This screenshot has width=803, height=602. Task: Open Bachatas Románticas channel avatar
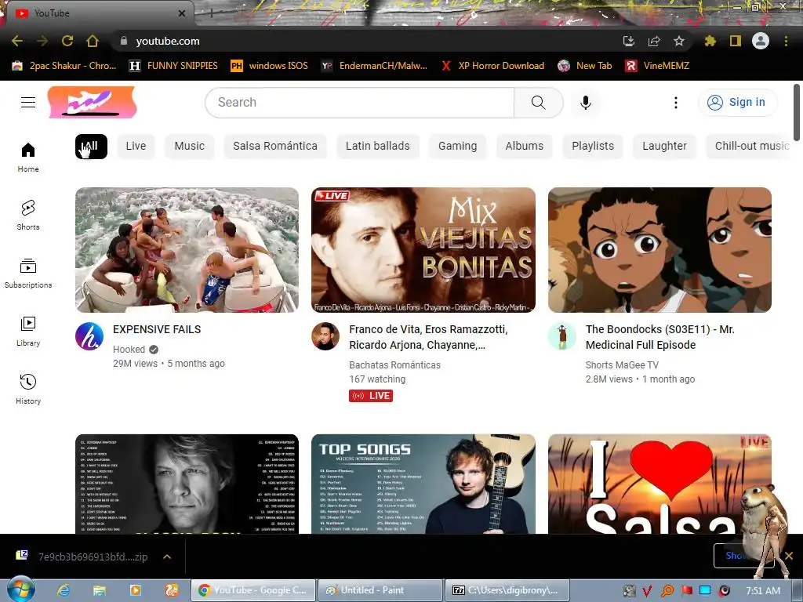point(325,336)
